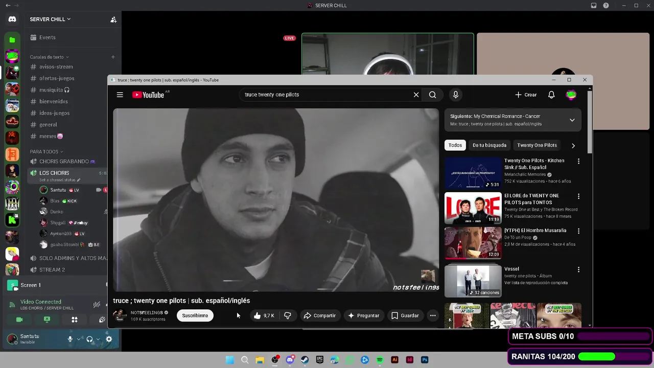Click the Crear button

[x=526, y=95]
